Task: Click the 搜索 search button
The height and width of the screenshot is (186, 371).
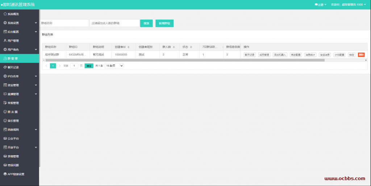Action: [x=146, y=23]
